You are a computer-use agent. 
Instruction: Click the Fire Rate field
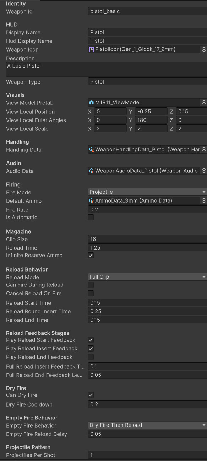click(x=147, y=210)
